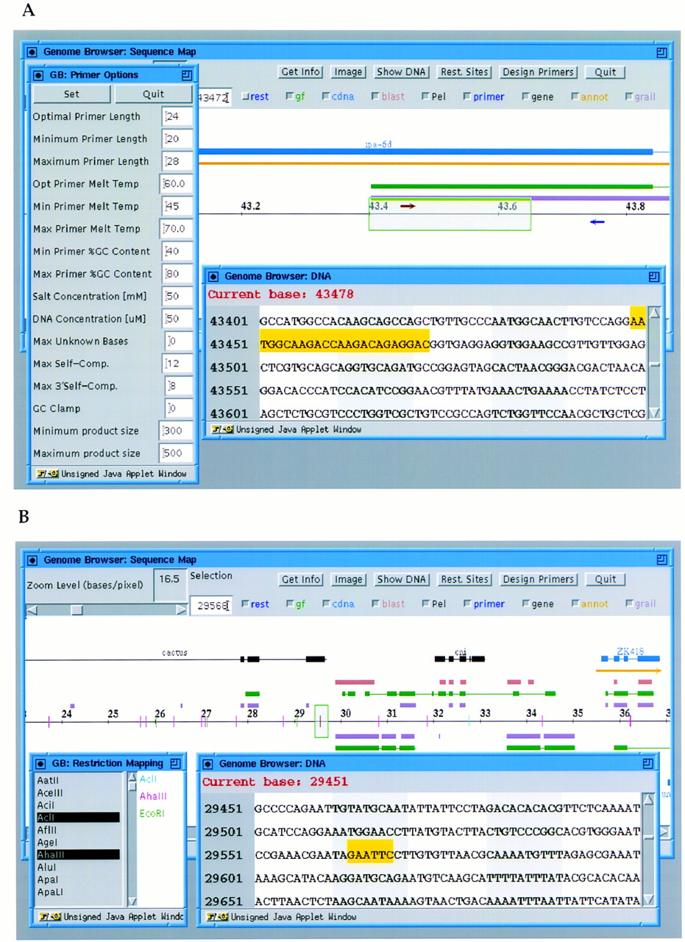This screenshot has width=685, height=942.
Task: Click down arrow of restriction enzyme list scrollbar
Action: pos(132,901)
